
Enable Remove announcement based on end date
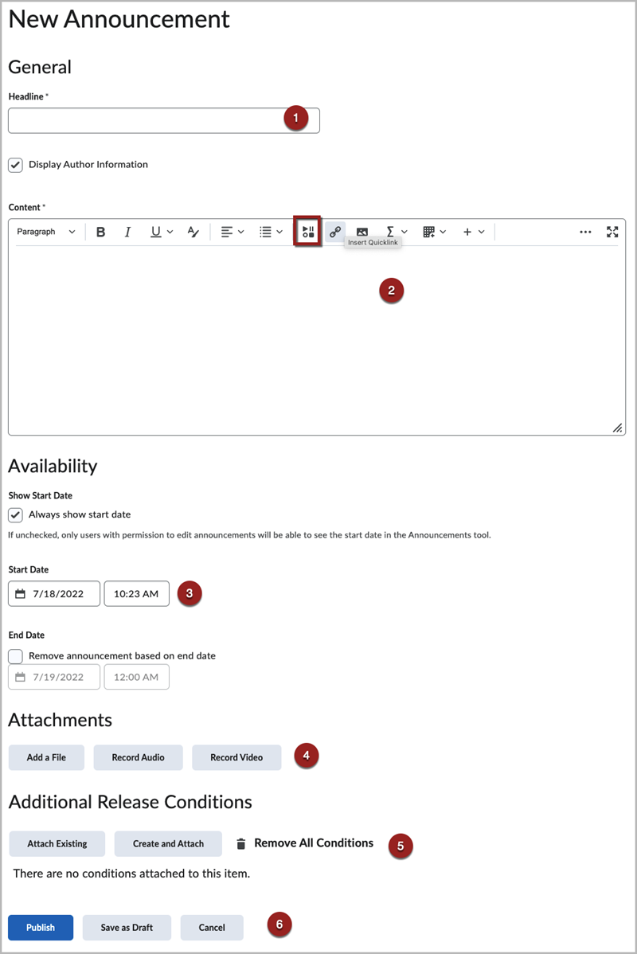(x=15, y=656)
